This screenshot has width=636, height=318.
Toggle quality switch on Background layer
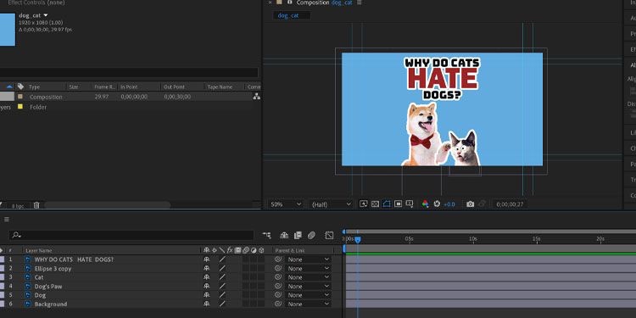coord(222,304)
